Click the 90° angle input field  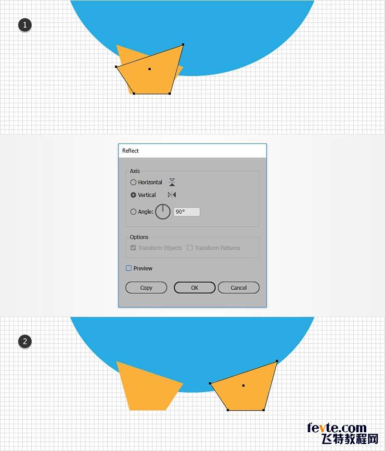pyautogui.click(x=187, y=212)
